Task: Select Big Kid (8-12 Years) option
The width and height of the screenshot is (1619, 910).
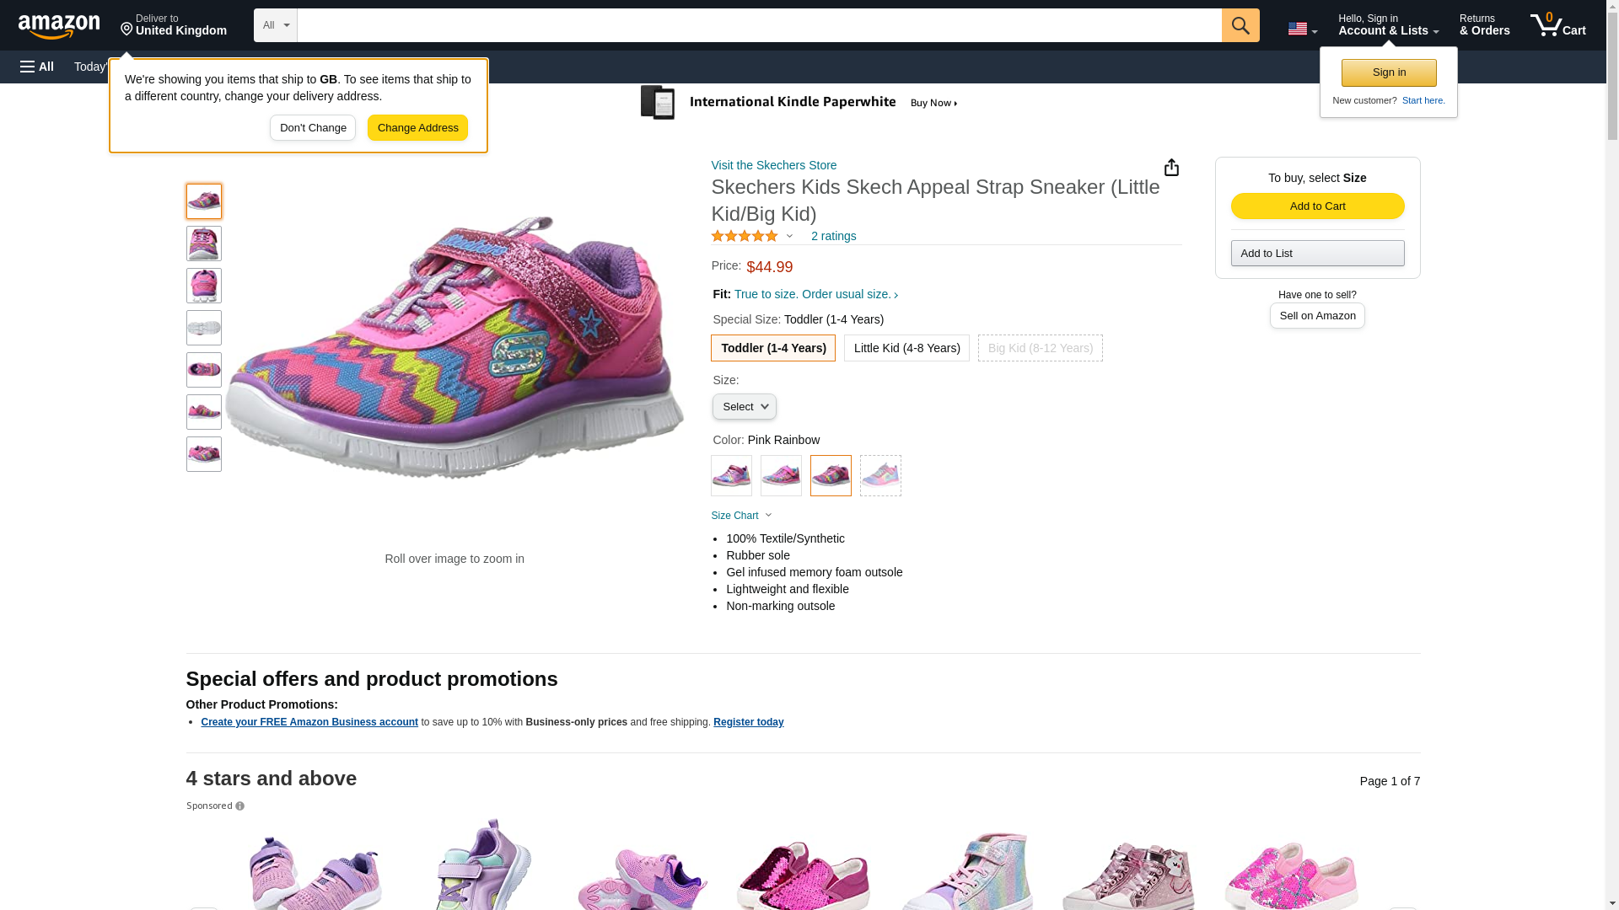Action: point(1040,348)
